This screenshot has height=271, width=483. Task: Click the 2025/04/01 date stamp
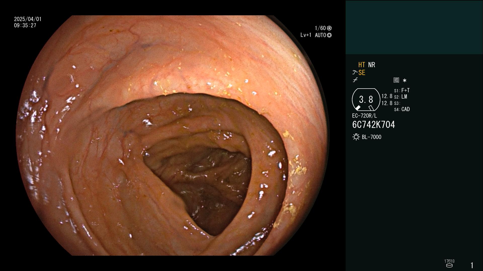point(28,19)
